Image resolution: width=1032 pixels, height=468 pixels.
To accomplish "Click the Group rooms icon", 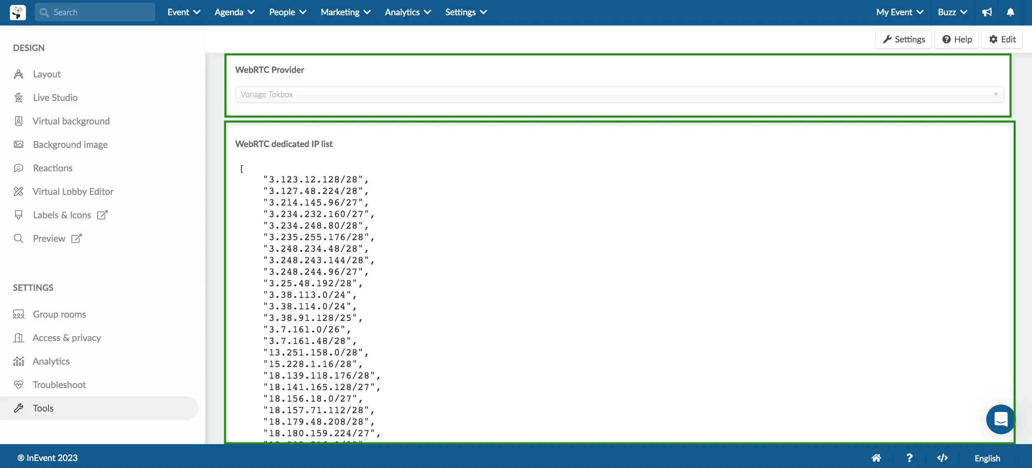I will [19, 314].
